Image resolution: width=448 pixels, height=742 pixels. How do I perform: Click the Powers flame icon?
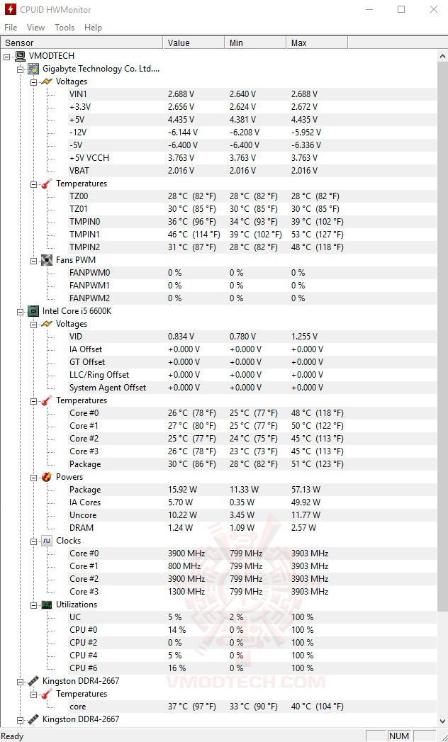pyautogui.click(x=47, y=477)
